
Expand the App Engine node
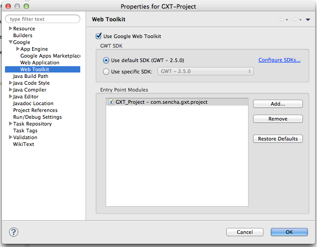[x=18, y=49]
